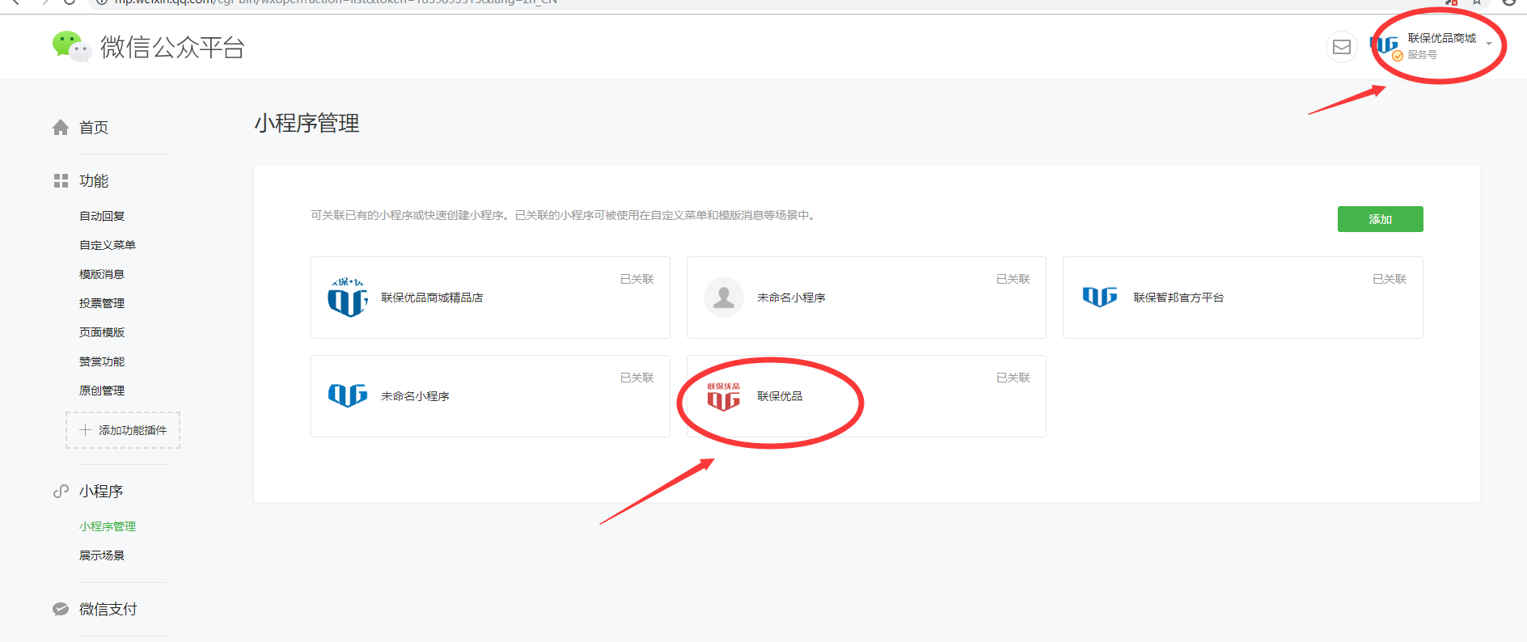This screenshot has height=642, width=1527.
Task: Click the red 联保优品 logo
Action: click(x=724, y=396)
